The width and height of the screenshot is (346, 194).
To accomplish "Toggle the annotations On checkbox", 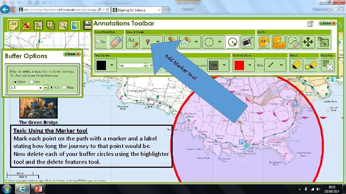I will [98, 42].
